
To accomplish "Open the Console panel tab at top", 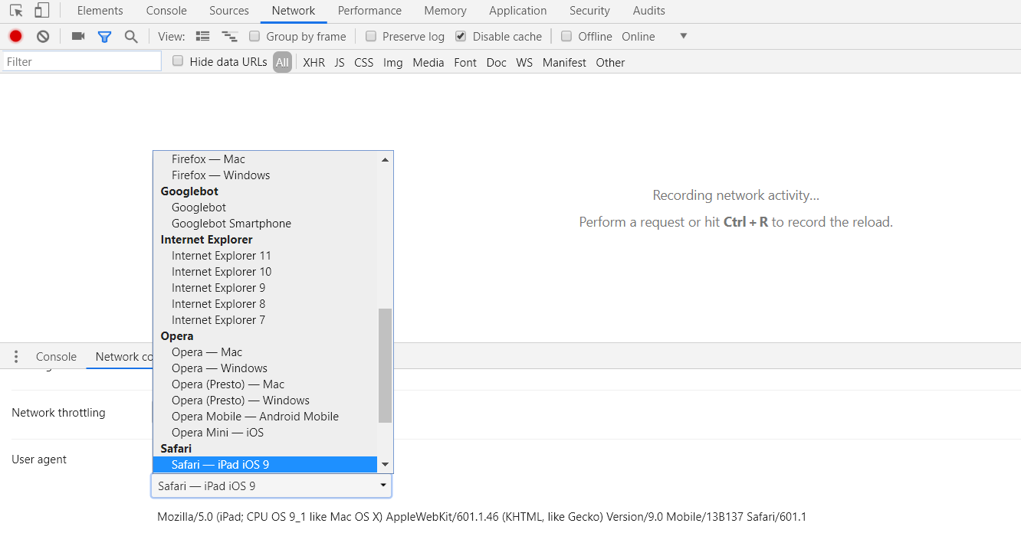I will [x=166, y=11].
